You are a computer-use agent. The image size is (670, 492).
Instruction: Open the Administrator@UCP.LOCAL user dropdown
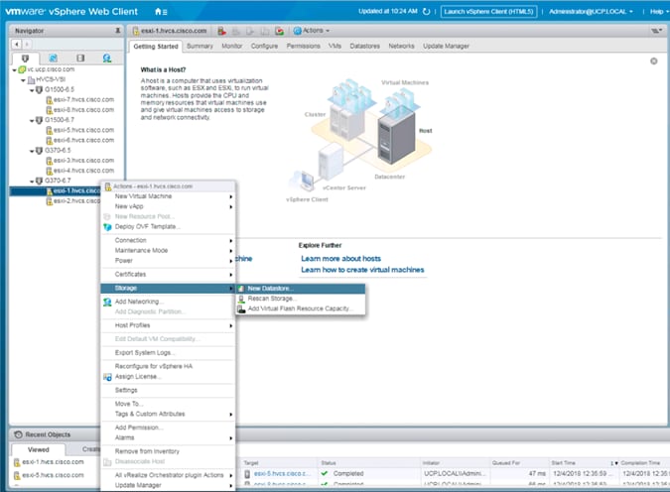[x=591, y=12]
